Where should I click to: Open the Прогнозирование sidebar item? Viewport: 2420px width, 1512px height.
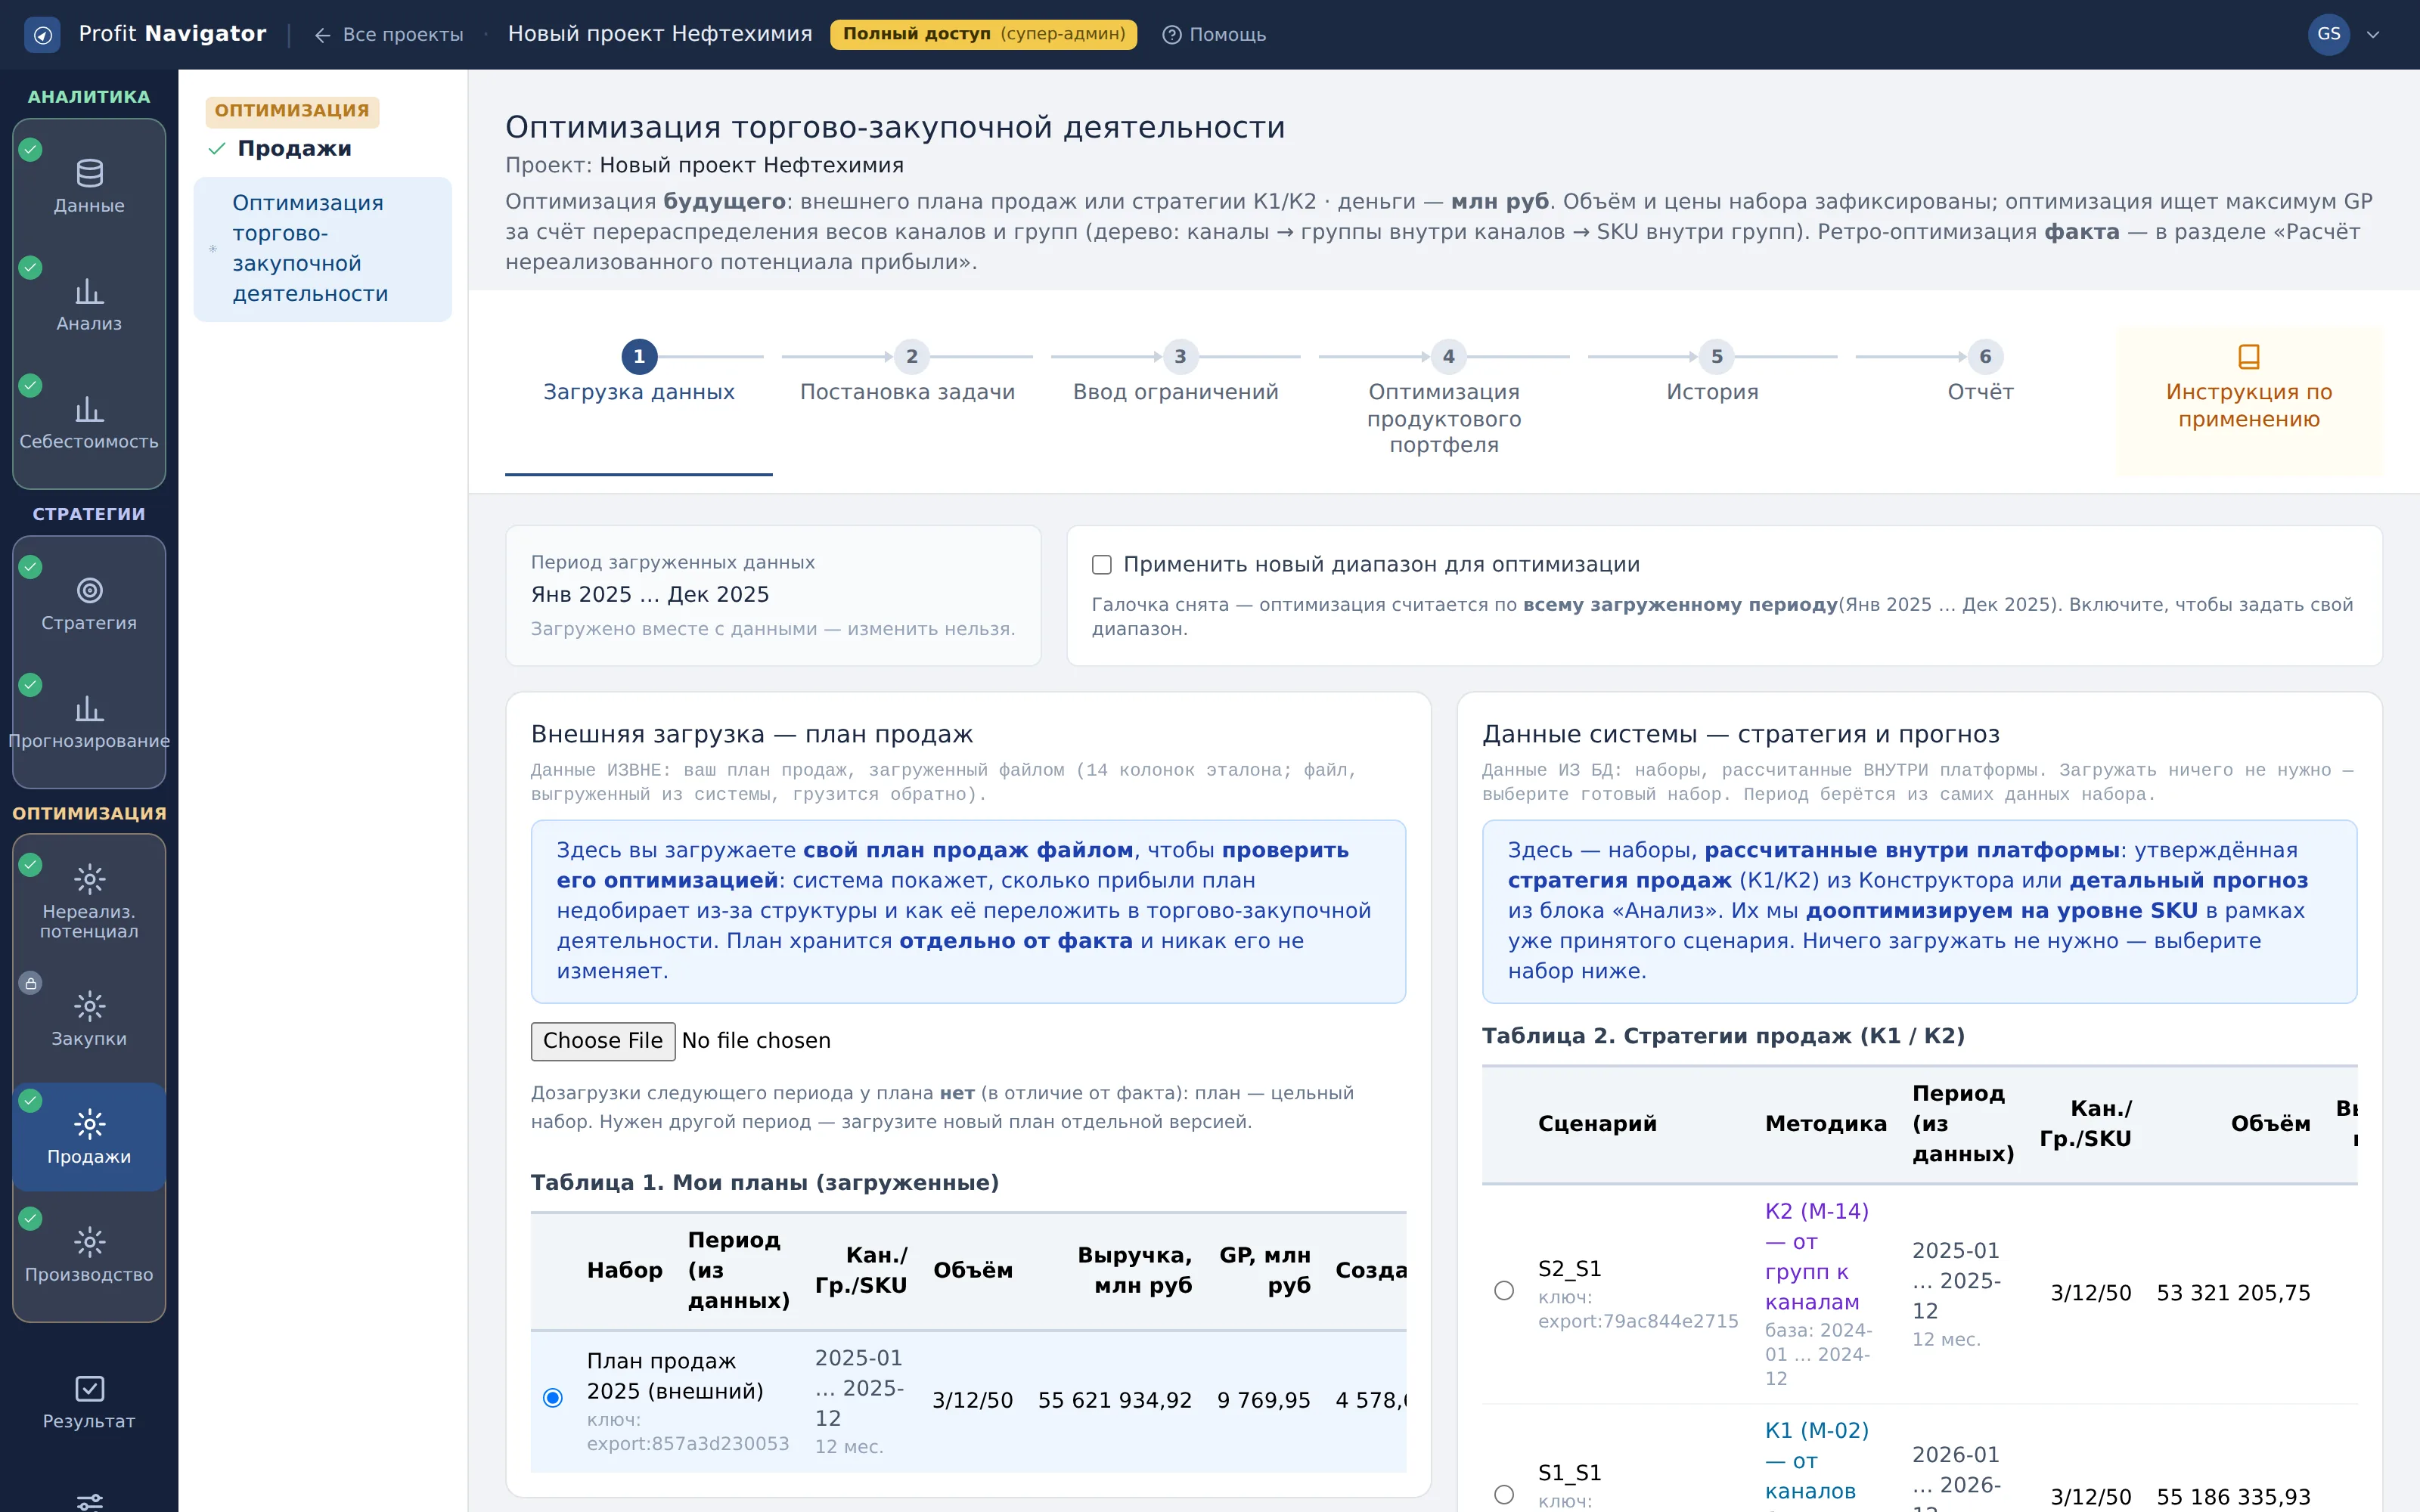click(89, 722)
